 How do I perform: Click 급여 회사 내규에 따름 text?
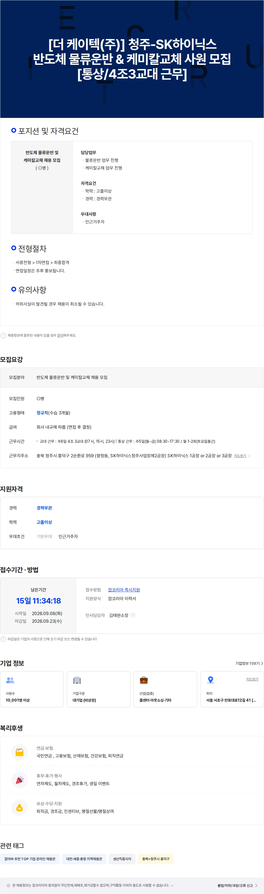[64, 427]
